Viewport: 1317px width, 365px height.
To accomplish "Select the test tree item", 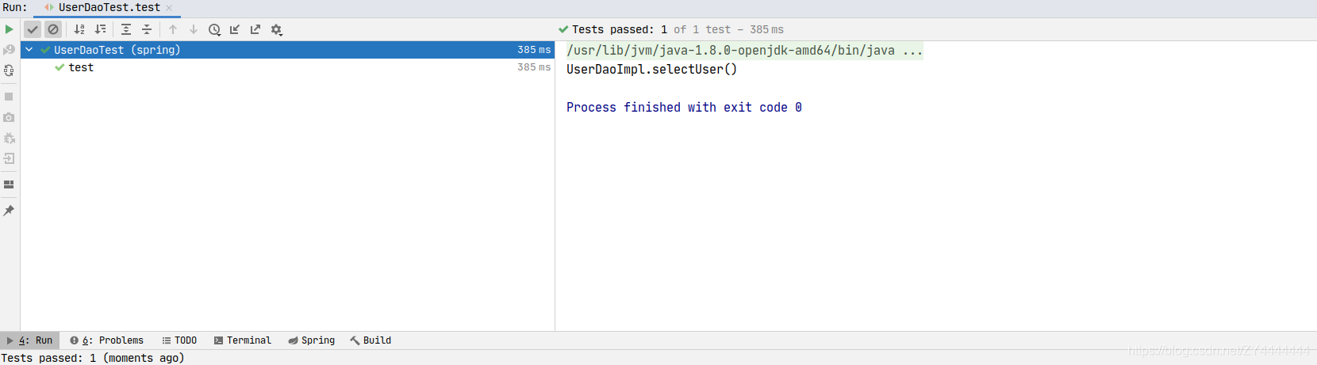I will pyautogui.click(x=81, y=67).
